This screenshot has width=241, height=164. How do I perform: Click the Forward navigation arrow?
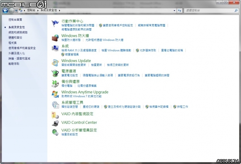coord(12,11)
